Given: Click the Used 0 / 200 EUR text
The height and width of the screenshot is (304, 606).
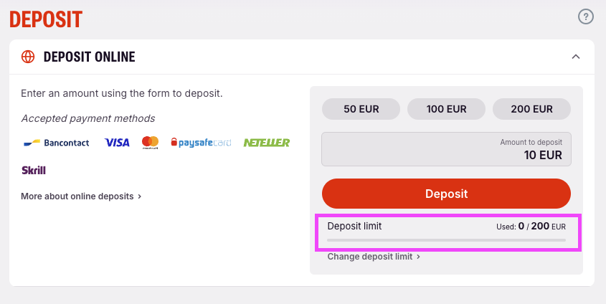Looking at the screenshot, I should tap(531, 227).
